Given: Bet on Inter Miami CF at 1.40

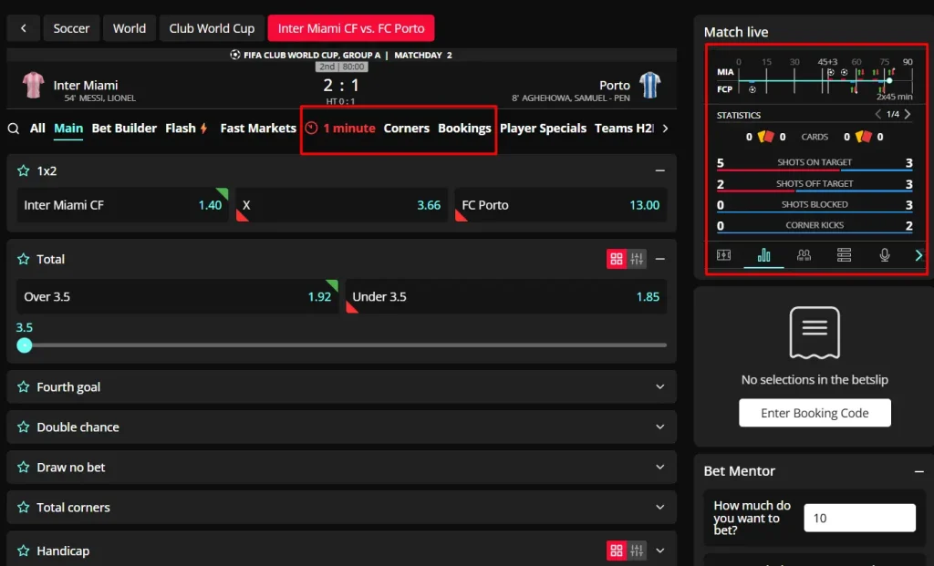Looking at the screenshot, I should pyautogui.click(x=122, y=205).
